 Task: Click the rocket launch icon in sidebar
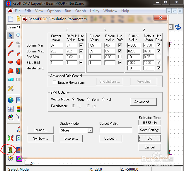click(x=19, y=129)
